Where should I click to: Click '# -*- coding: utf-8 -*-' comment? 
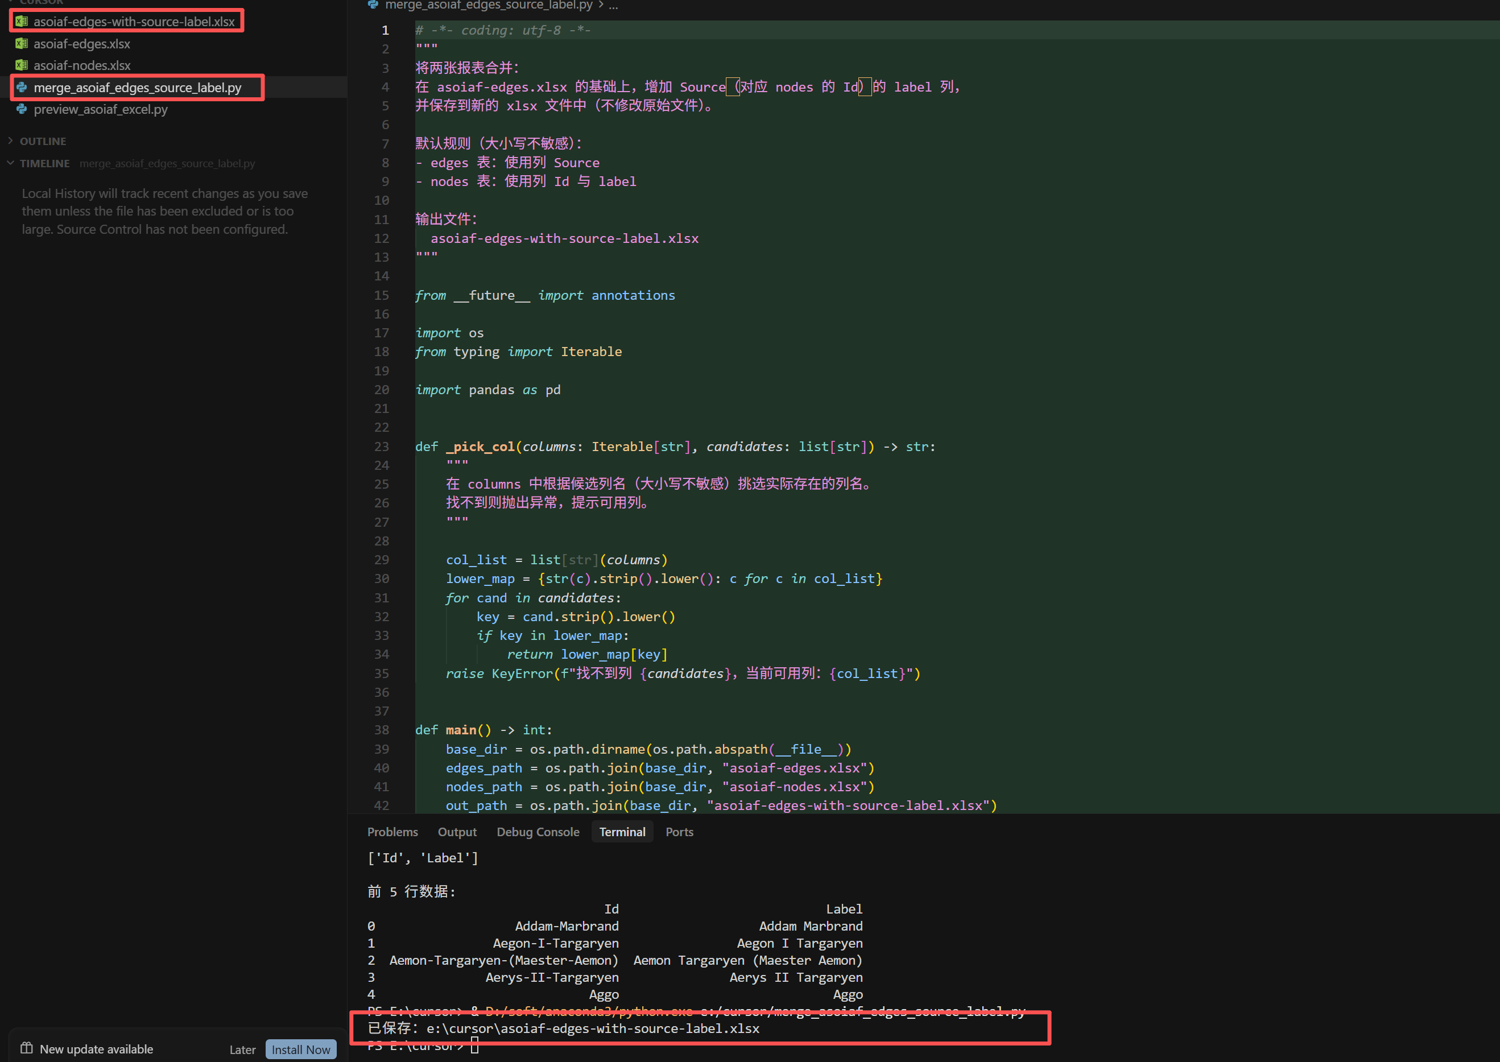[503, 30]
